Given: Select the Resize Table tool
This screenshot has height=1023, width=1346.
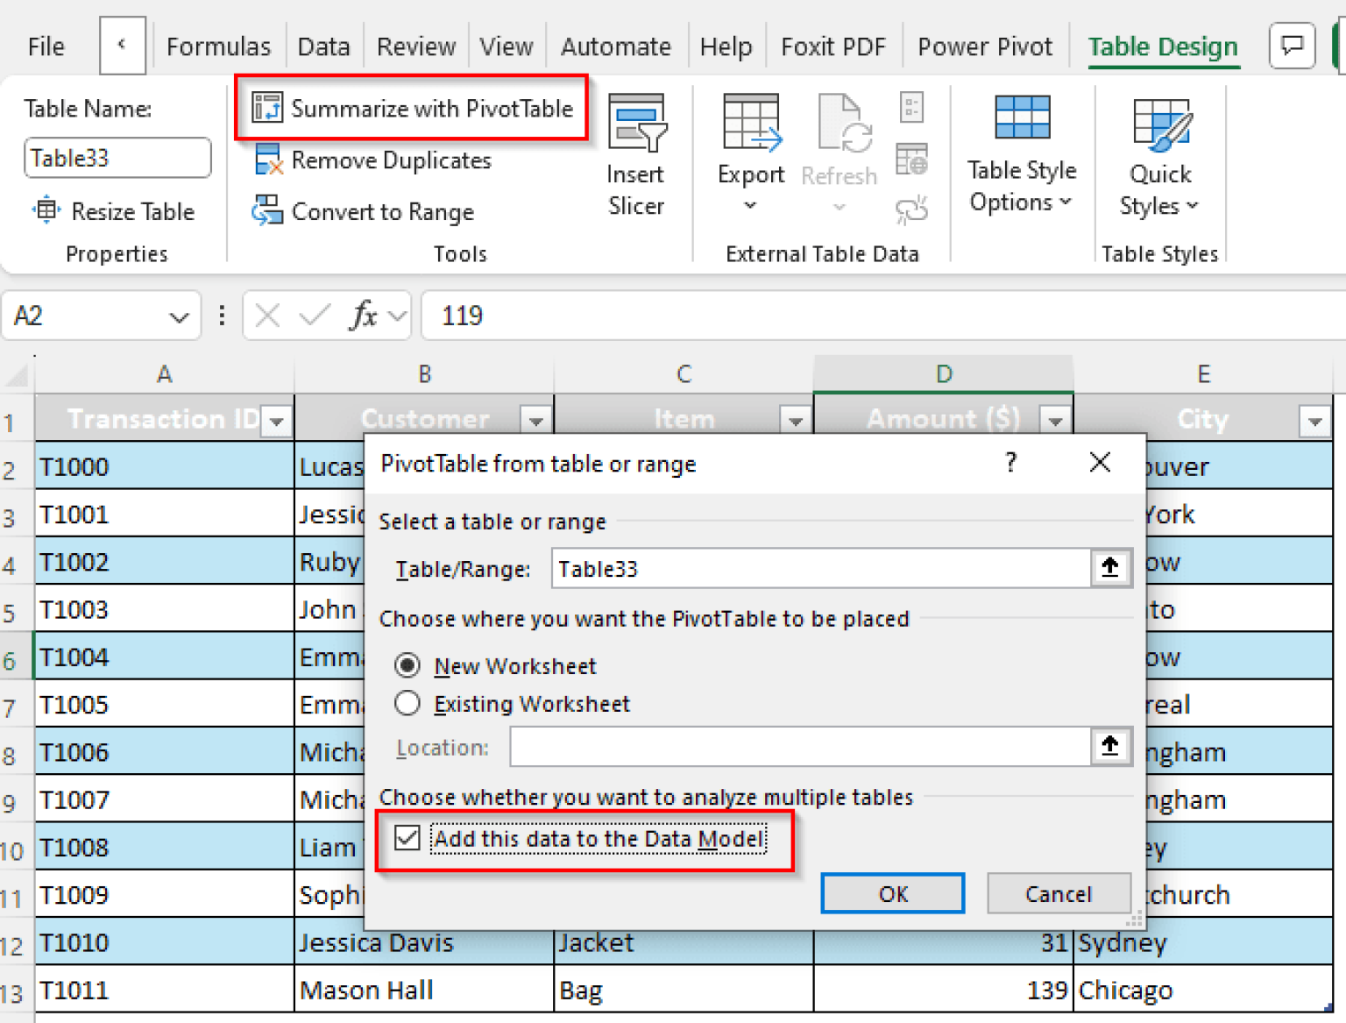Looking at the screenshot, I should (117, 211).
